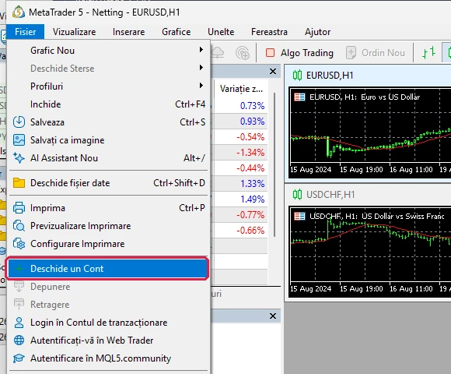Click the Depunere deposit icon

pos(19,287)
